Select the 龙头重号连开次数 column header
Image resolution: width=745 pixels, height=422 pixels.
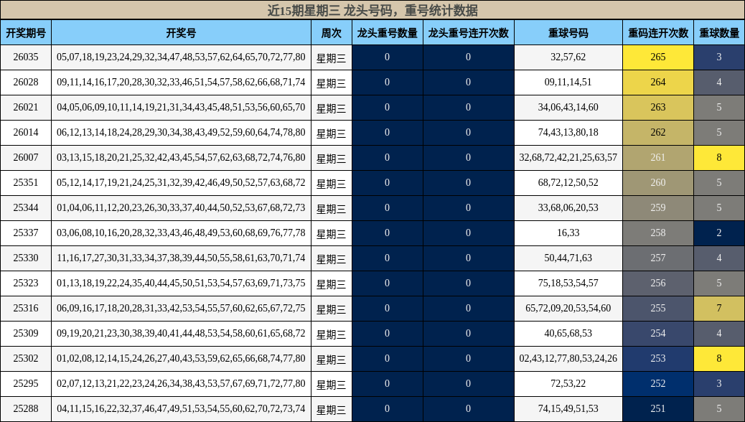pos(468,33)
